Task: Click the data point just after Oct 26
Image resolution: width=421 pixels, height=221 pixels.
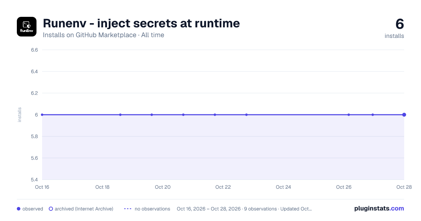Action: coord(349,115)
